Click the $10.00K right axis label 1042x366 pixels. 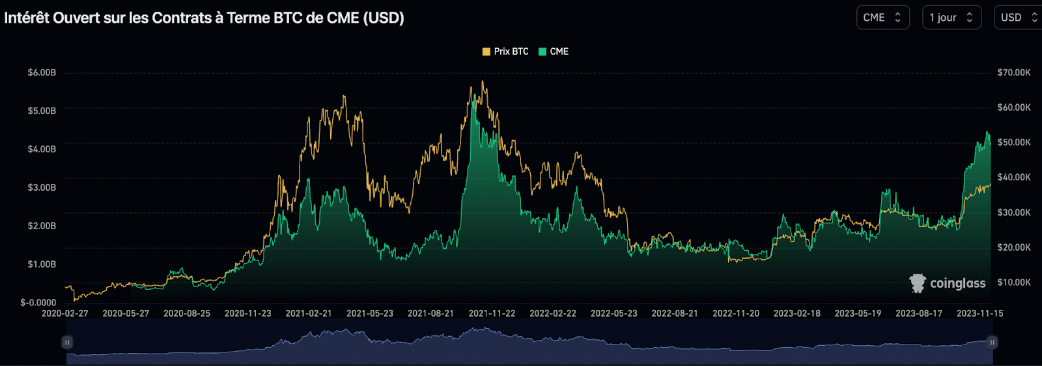click(1014, 282)
